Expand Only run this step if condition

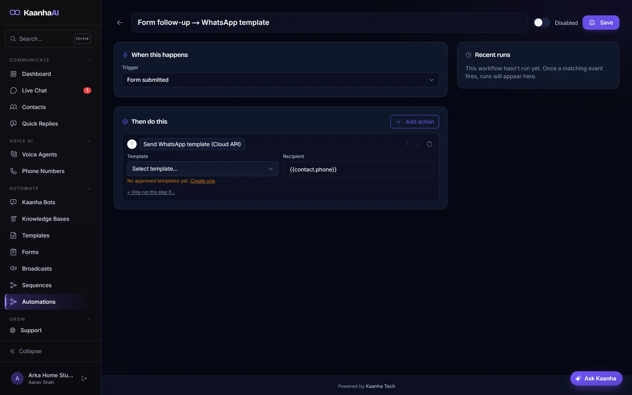151,192
